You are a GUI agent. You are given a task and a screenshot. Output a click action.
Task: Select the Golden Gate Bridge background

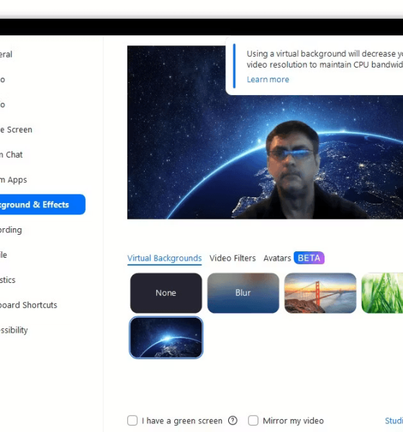pyautogui.click(x=320, y=293)
